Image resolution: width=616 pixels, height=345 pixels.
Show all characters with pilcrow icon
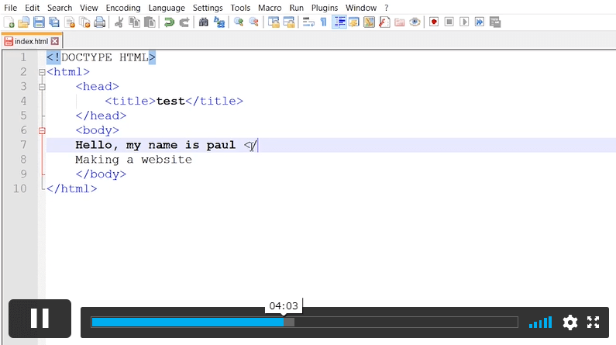323,22
